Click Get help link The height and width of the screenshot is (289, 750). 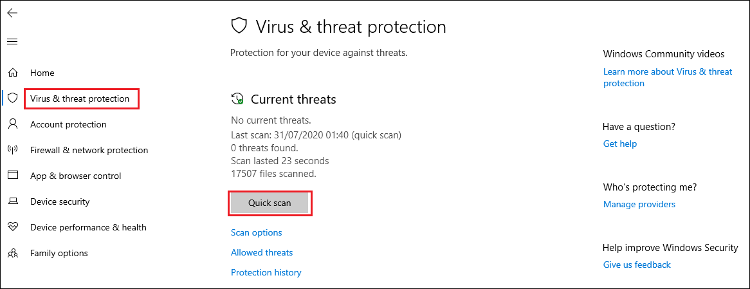[x=619, y=144]
